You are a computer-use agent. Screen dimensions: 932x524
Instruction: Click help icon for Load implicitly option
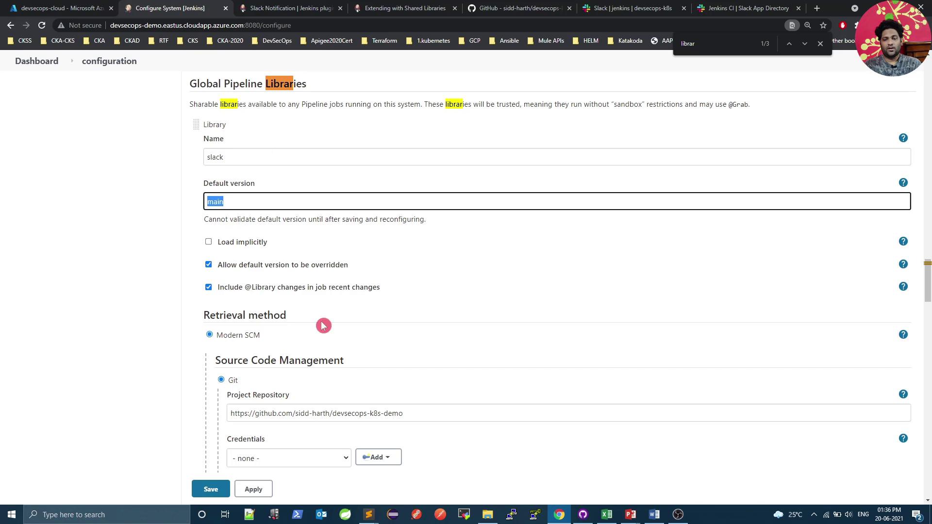coord(903,242)
